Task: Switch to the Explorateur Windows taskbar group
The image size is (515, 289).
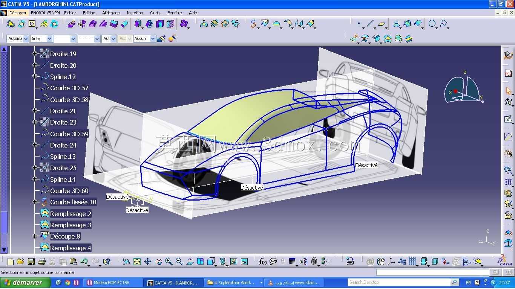Action: pos(234,283)
